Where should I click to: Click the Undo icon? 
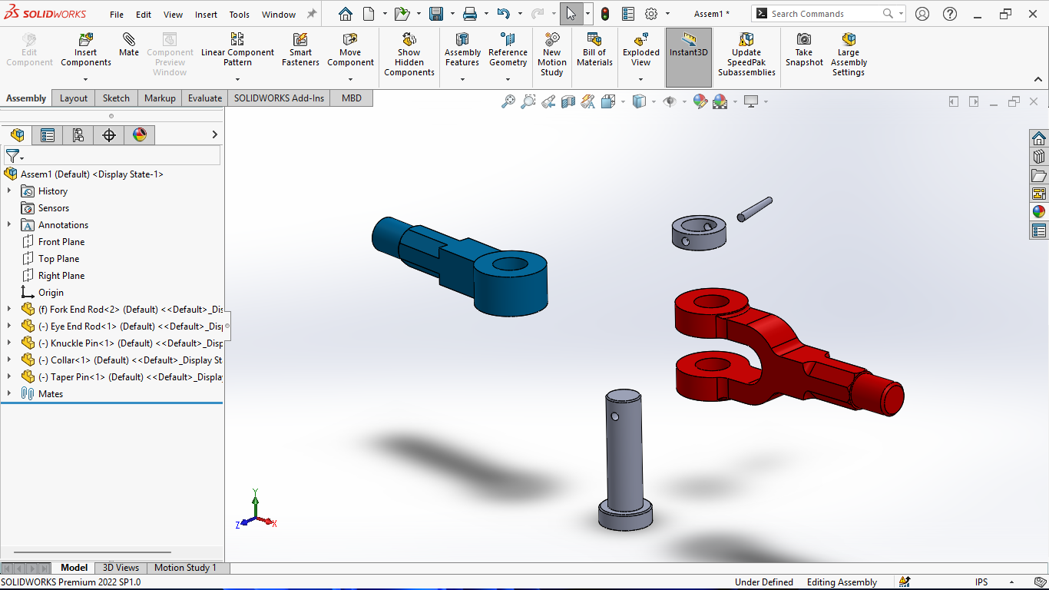[x=504, y=14]
